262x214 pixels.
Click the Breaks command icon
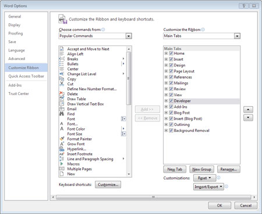click(62, 59)
